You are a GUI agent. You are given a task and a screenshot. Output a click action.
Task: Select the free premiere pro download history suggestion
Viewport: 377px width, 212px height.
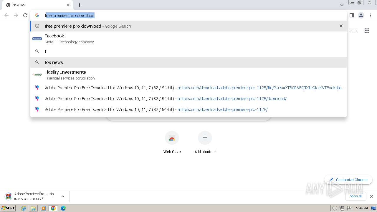coord(188,26)
